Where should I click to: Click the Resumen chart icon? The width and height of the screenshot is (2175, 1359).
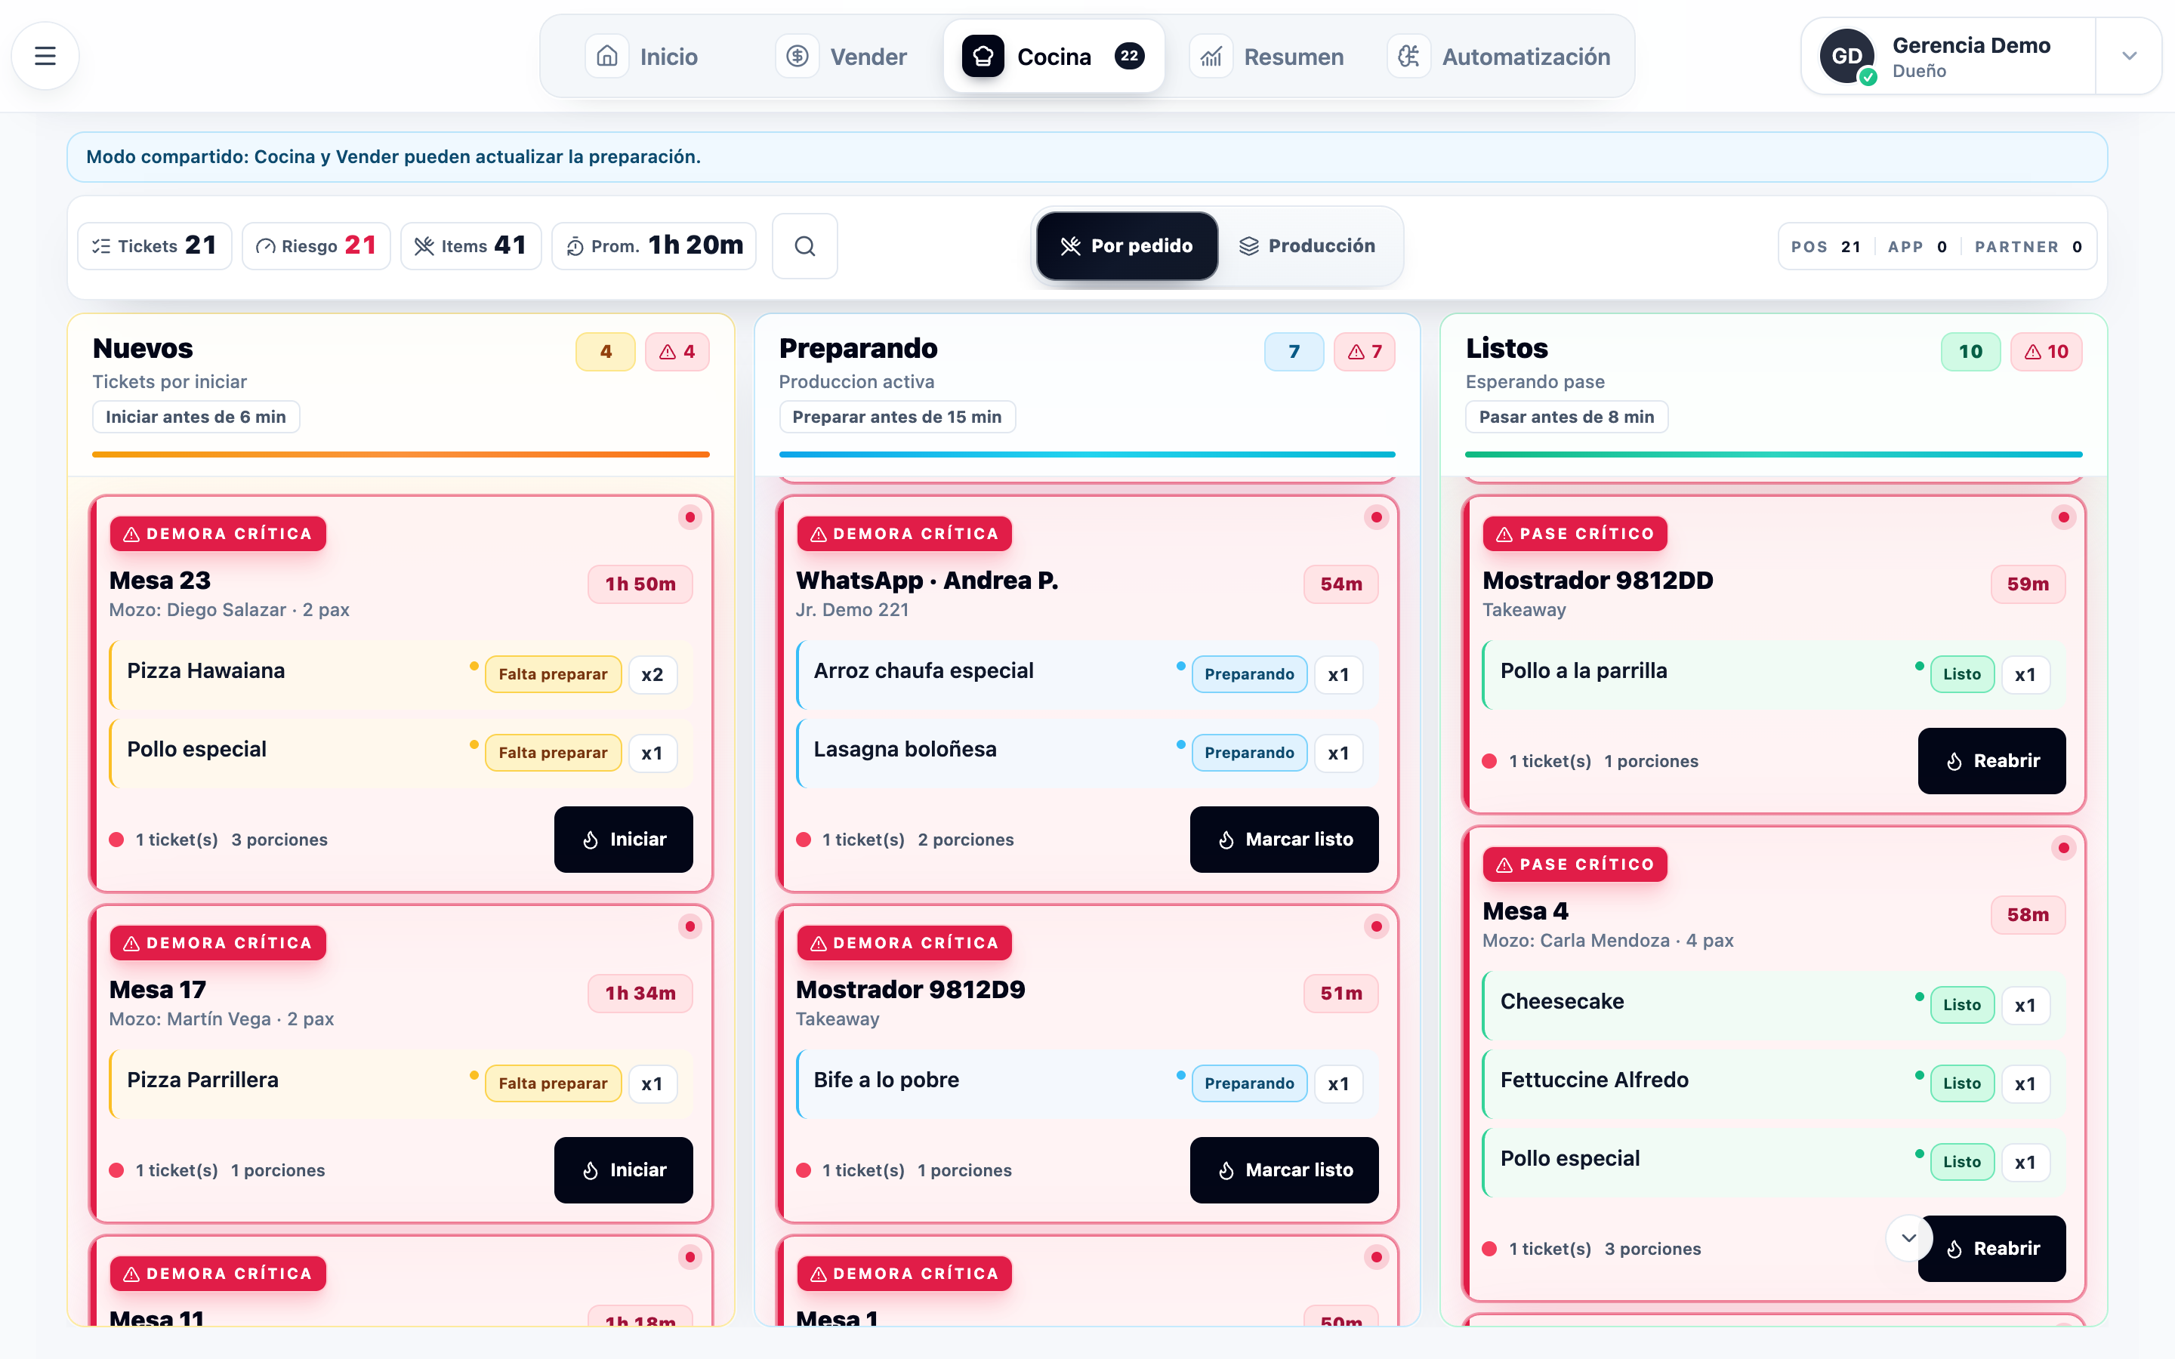[x=1211, y=56]
